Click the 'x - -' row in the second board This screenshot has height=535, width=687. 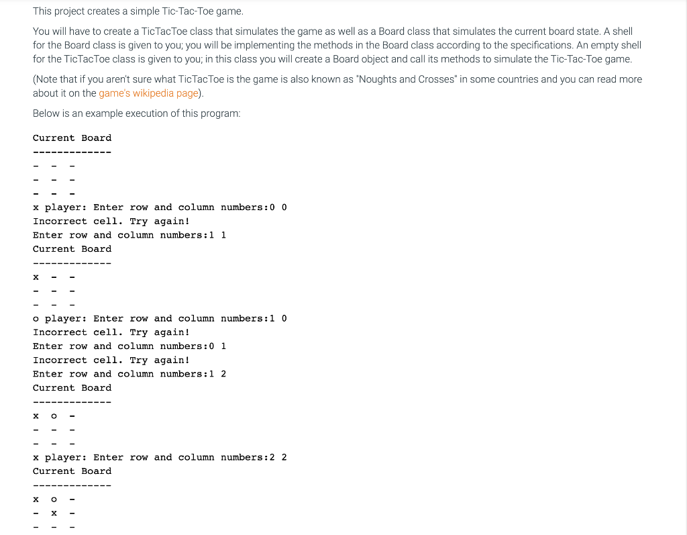coord(54,277)
